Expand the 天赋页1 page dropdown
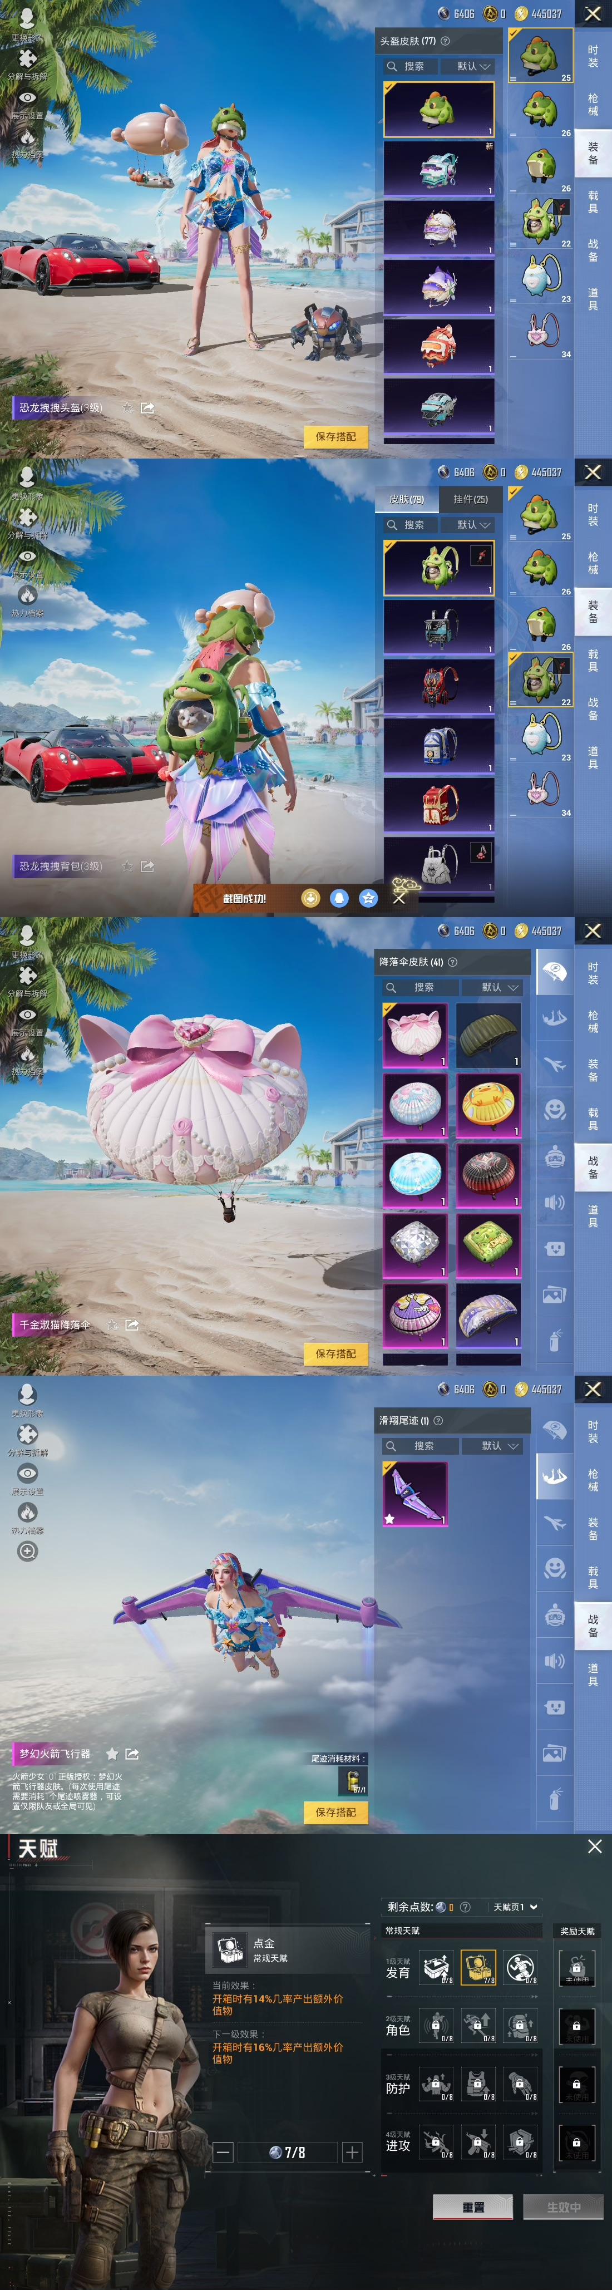612x2290 pixels. 514,1907
